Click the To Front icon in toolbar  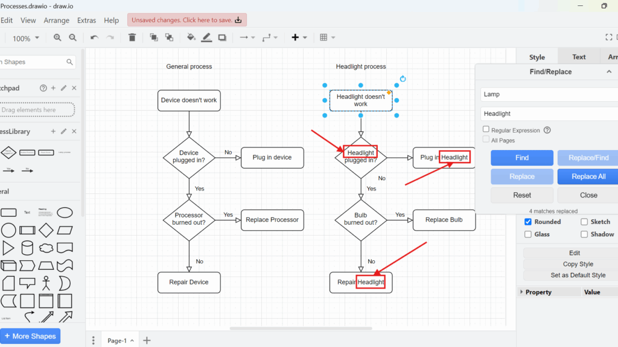click(154, 37)
